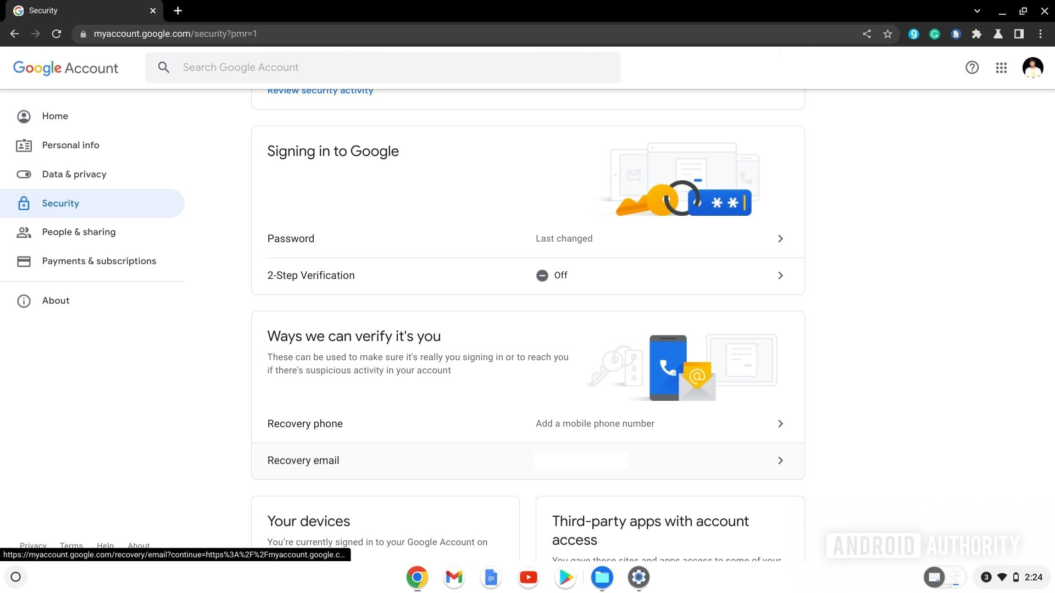Open YouTube from the shelf
1055x593 pixels.
point(528,577)
